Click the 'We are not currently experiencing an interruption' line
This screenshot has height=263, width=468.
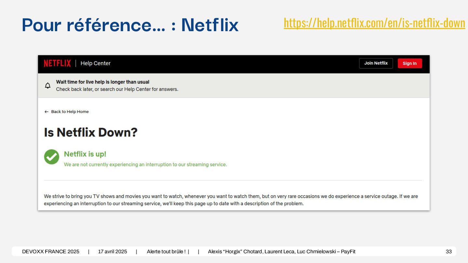(x=145, y=165)
